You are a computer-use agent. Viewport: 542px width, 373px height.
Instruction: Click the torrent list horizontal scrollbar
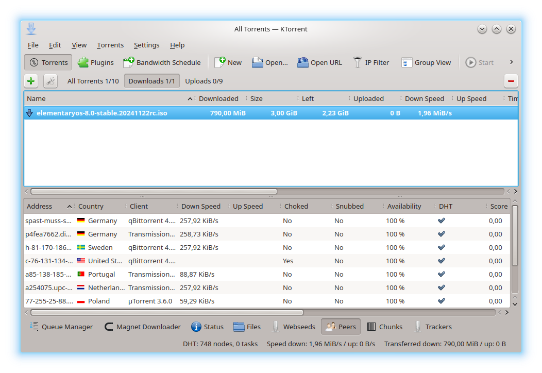click(x=154, y=192)
